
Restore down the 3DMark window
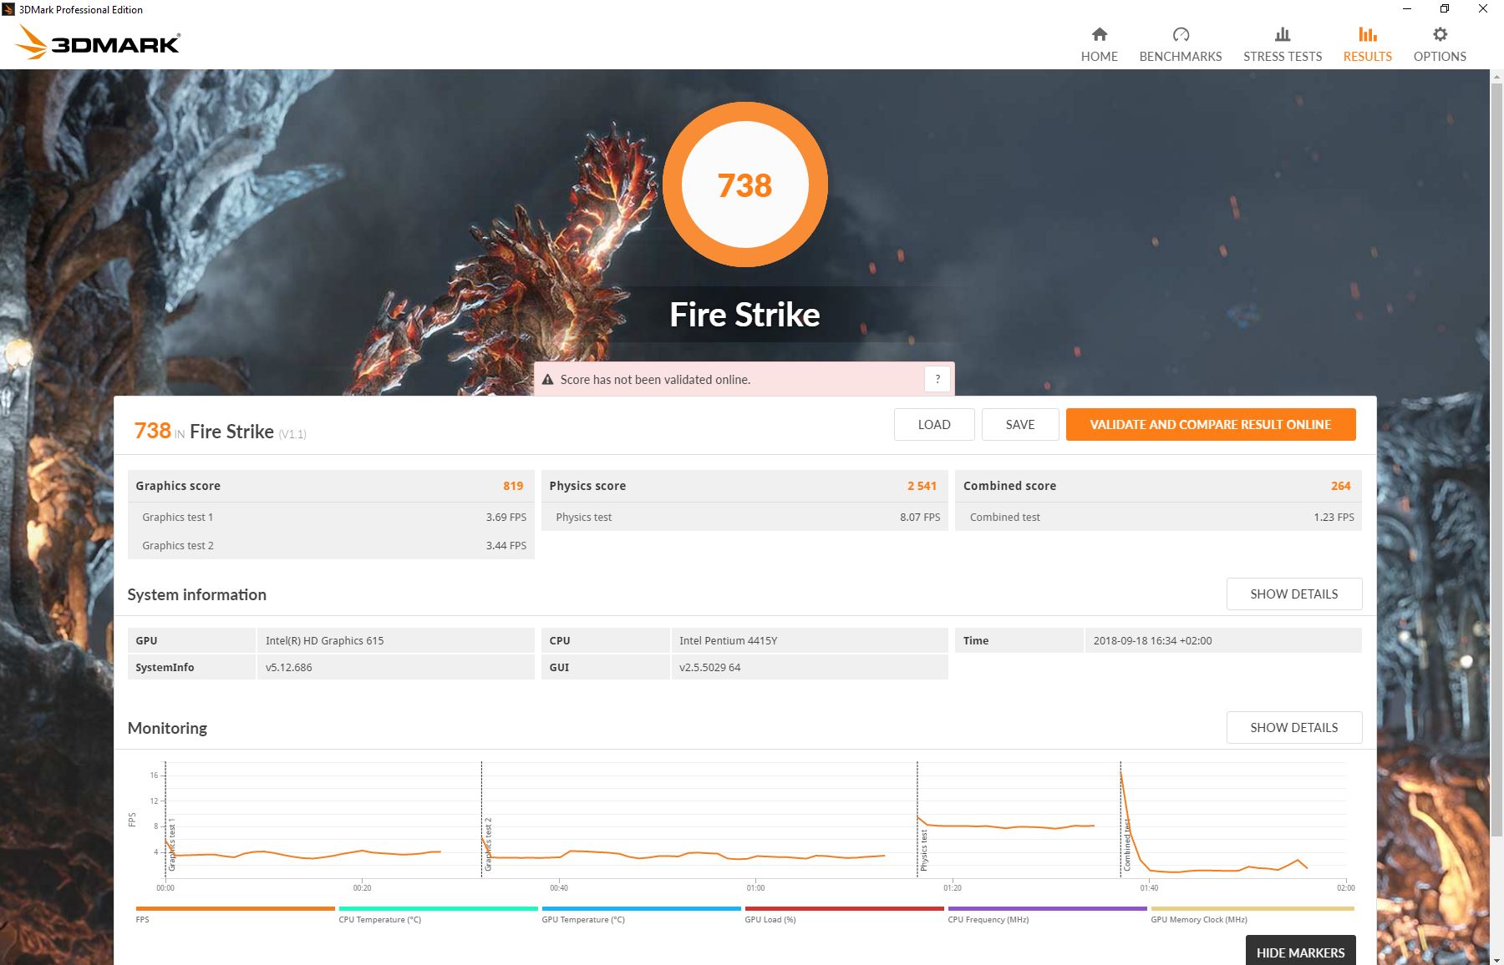tap(1445, 9)
